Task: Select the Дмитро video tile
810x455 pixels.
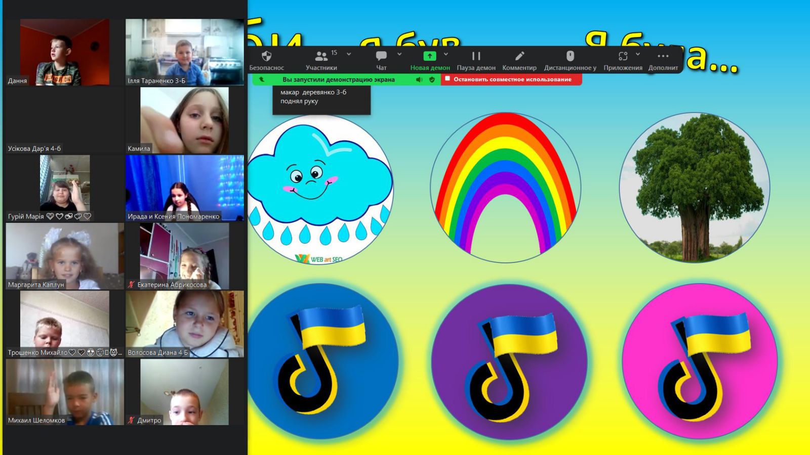Action: 185,392
